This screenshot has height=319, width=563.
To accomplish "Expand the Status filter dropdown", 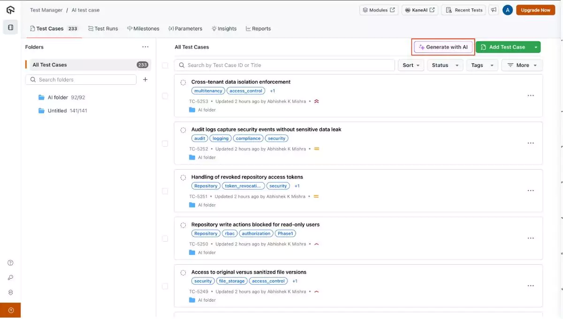I will (445, 65).
